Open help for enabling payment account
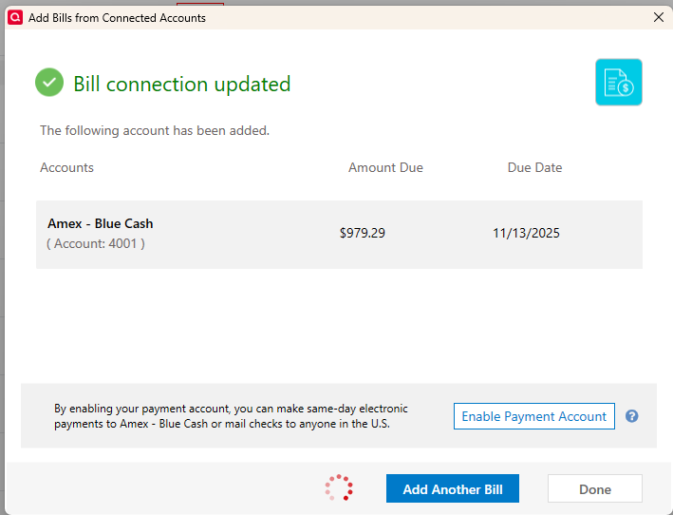Viewport: 673px width, 515px height. tap(631, 416)
